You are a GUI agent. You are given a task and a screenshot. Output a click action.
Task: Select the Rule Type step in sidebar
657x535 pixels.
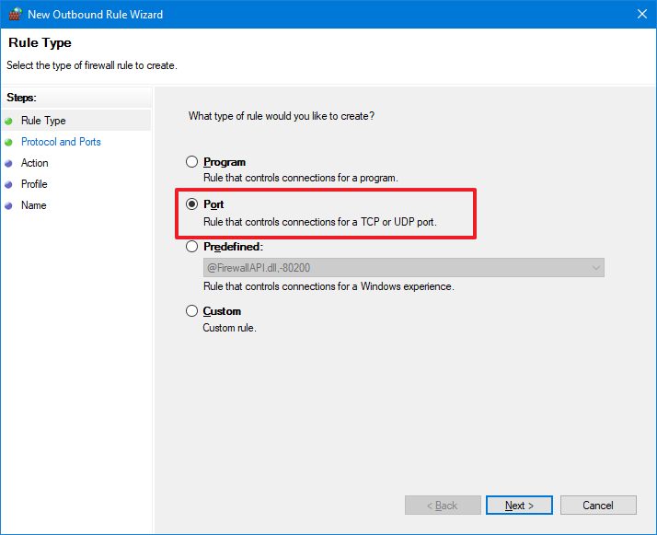43,121
